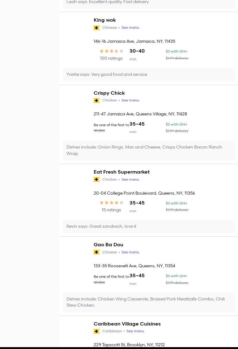238x349 pixels.
Task: Click Crispy Chick dishes include description
Action: click(144, 150)
